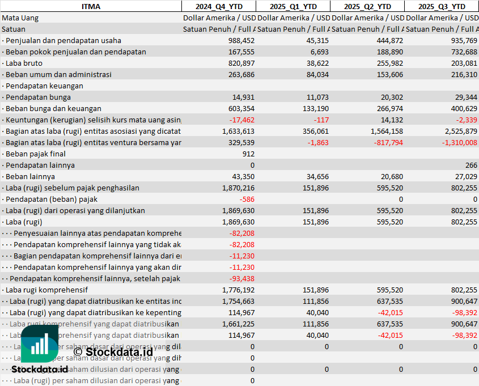Select Beban pajak final row label
The height and width of the screenshot is (386, 479).
coord(36,154)
